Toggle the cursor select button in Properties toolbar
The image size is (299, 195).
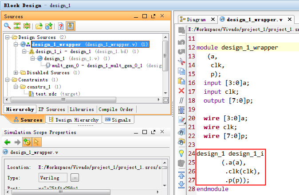36,142
